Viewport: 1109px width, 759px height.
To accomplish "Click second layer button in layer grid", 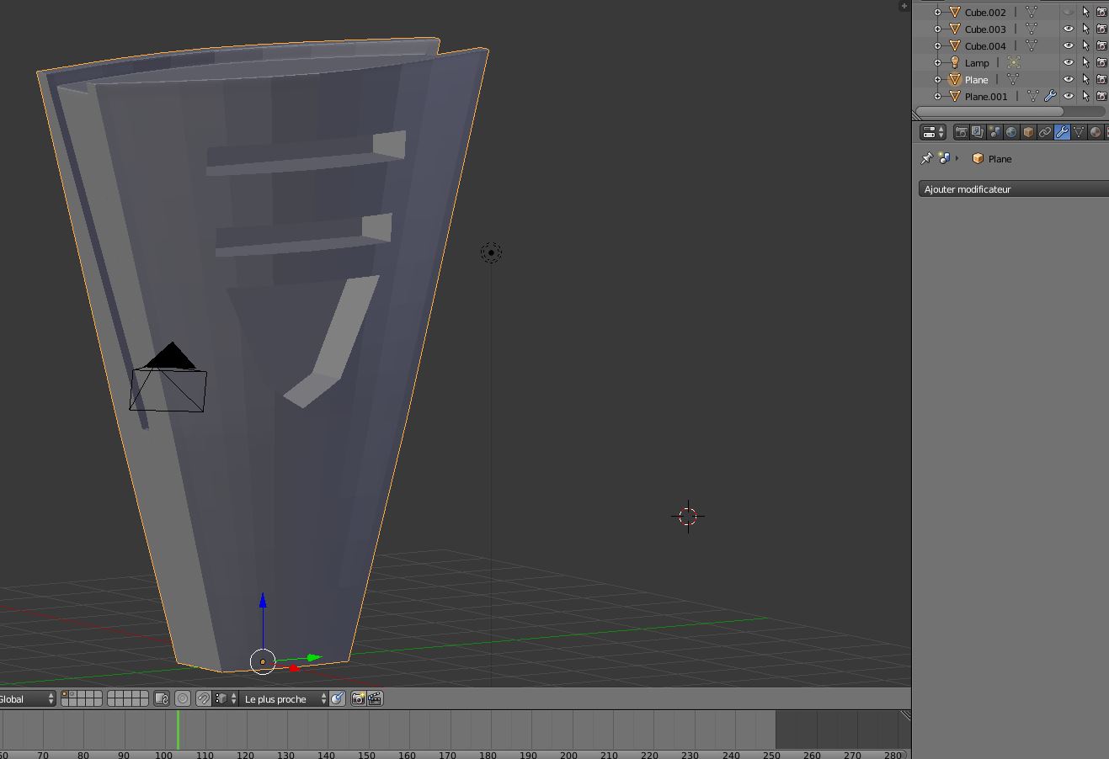I will [74, 694].
